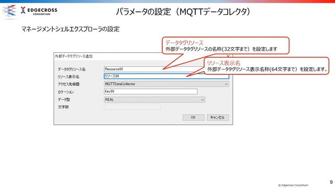Click the データタグリソース名 label
The width and height of the screenshot is (335, 188).
point(72,69)
